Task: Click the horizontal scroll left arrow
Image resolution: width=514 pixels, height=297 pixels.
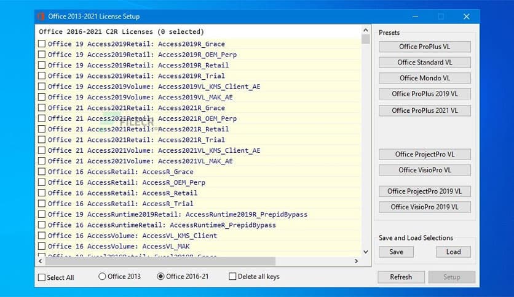Action: (41, 261)
